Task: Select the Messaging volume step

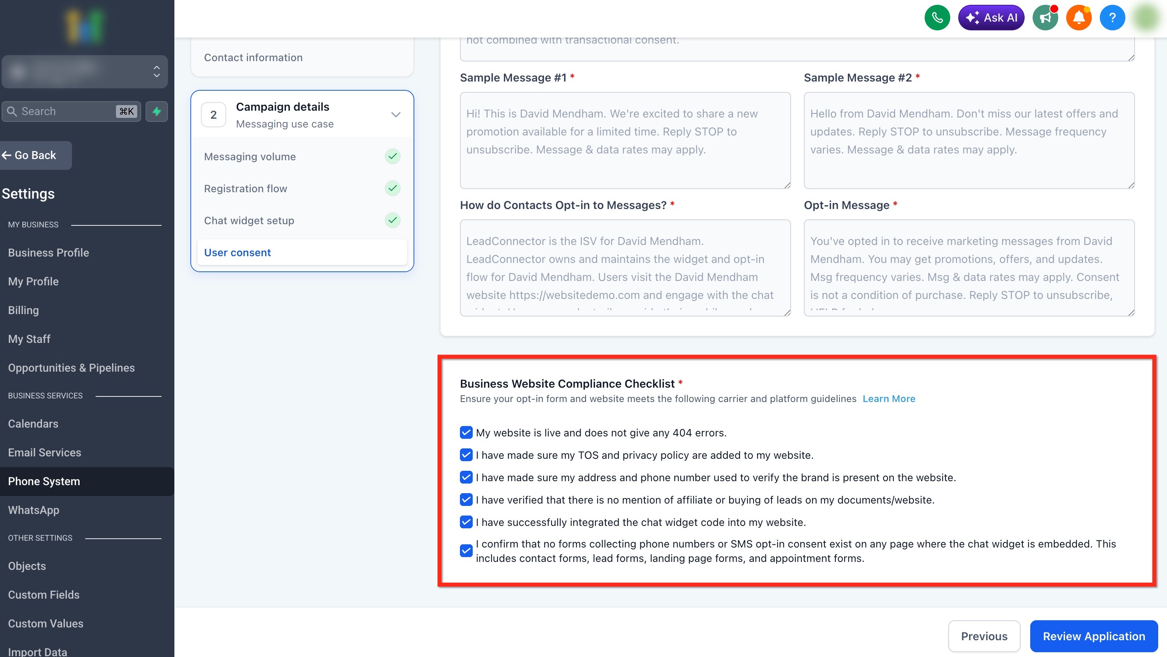Action: (x=250, y=157)
